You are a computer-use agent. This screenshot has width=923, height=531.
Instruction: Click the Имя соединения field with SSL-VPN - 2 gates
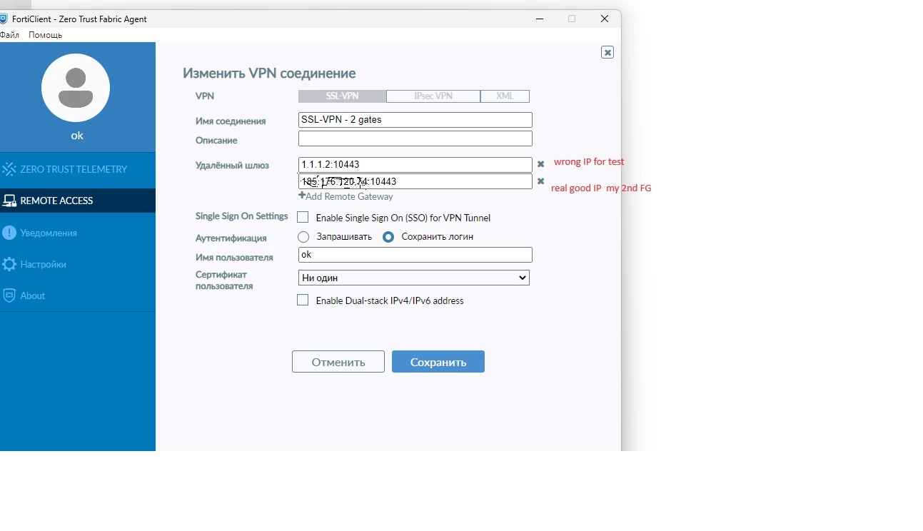click(x=415, y=120)
